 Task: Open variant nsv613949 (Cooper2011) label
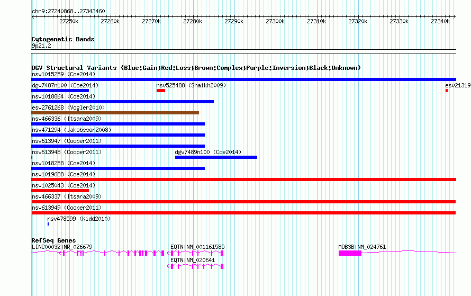point(67,208)
